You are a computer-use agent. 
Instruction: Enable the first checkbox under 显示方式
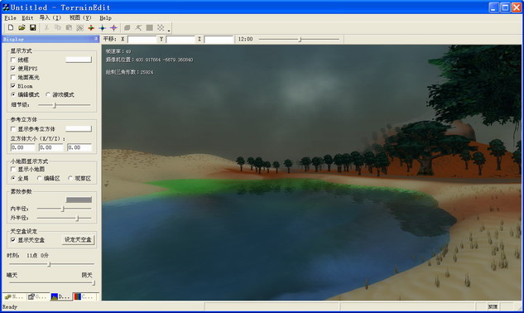(13, 60)
